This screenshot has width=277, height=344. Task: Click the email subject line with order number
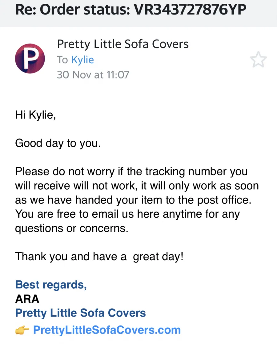click(x=131, y=10)
